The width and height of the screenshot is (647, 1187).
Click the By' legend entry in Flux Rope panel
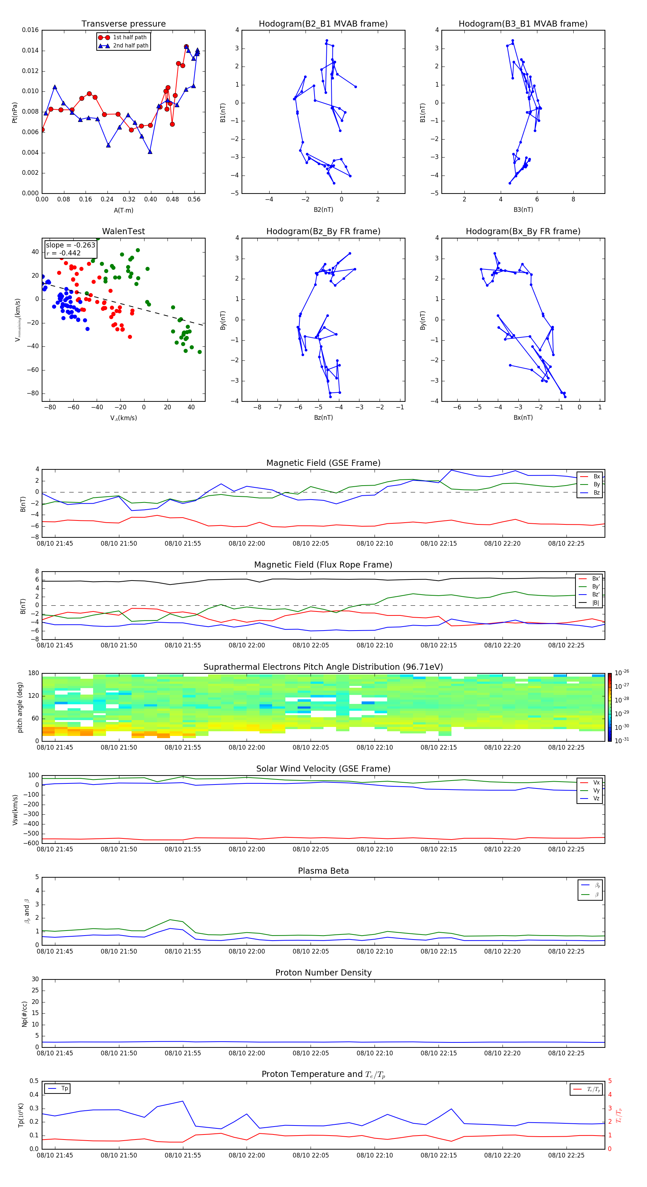[x=590, y=587]
